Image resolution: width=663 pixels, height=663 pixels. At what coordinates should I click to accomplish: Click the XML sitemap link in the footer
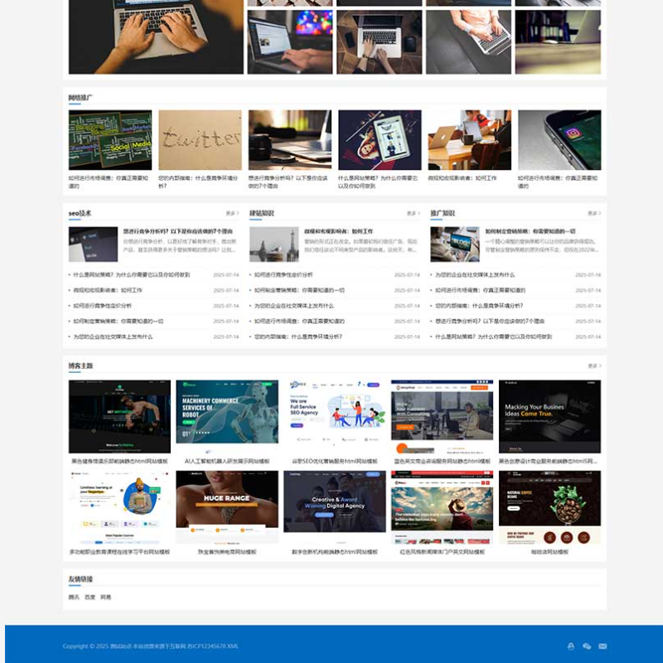click(233, 646)
